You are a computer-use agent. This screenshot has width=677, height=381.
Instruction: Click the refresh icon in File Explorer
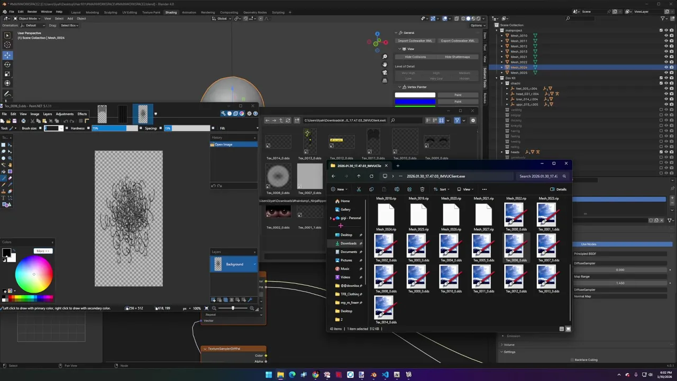point(371,176)
